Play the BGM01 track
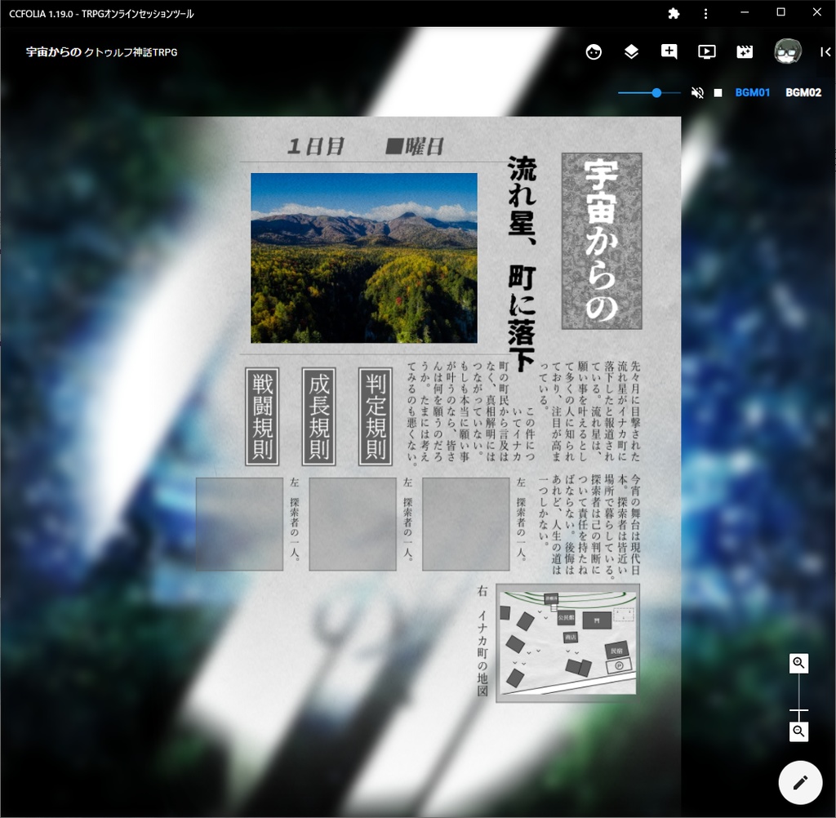This screenshot has height=818, width=836. coord(752,92)
